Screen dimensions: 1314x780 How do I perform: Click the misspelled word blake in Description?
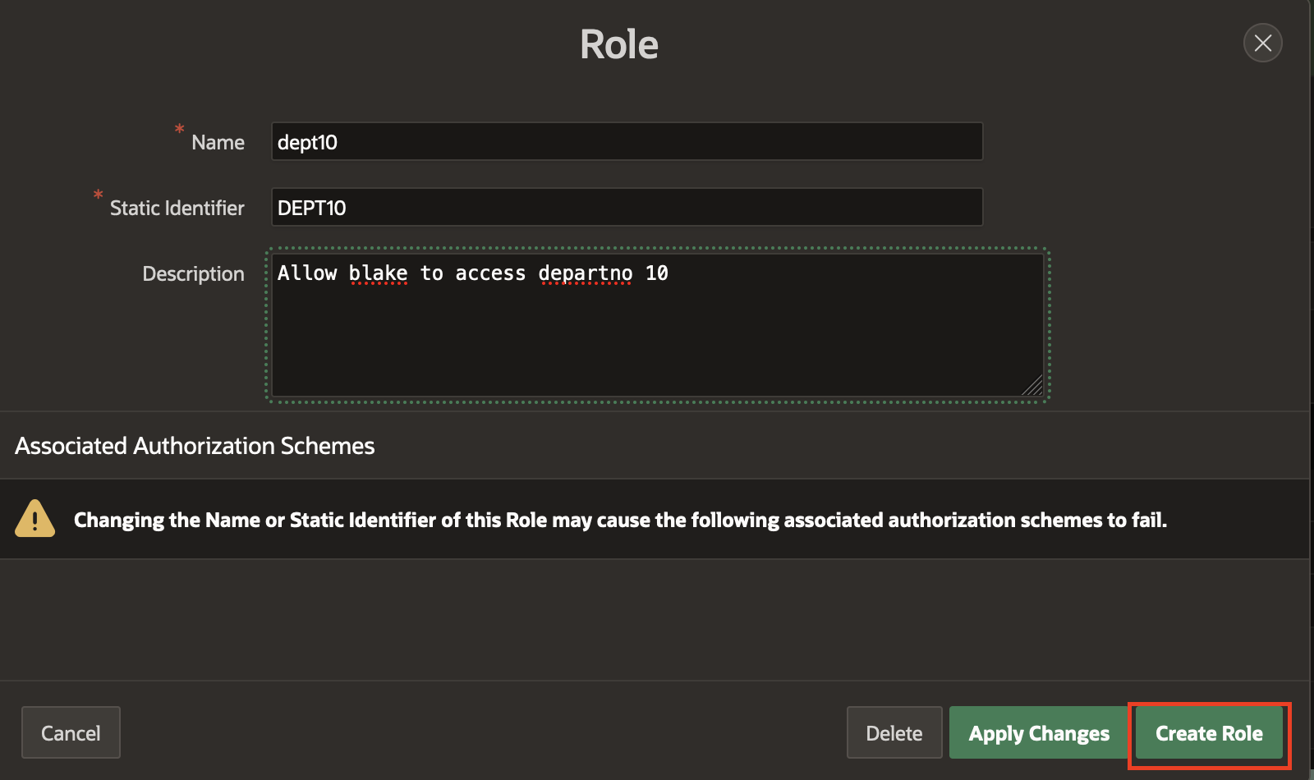pyautogui.click(x=379, y=273)
